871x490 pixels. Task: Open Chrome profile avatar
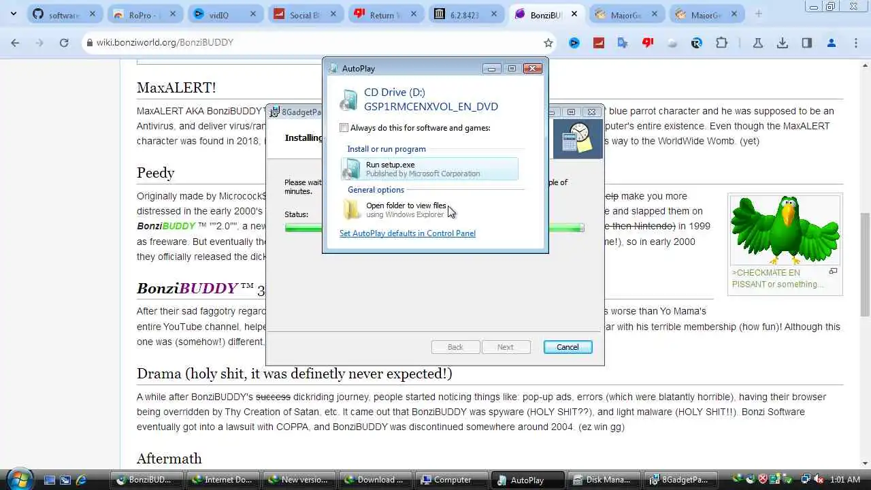[832, 43]
